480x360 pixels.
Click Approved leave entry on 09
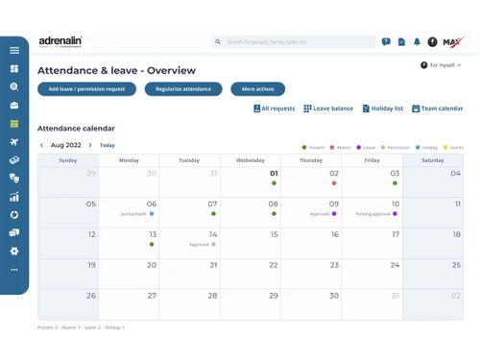323,214
